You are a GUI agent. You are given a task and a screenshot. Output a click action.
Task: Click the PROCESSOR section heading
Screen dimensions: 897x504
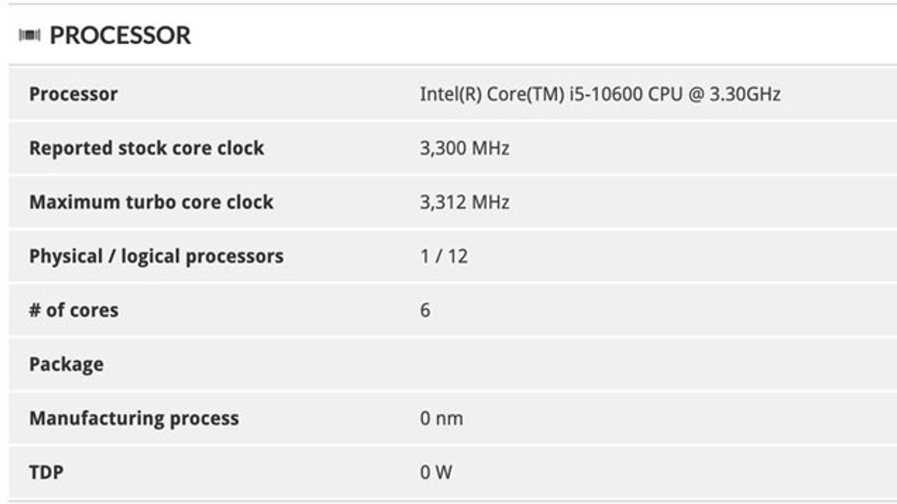coord(120,36)
